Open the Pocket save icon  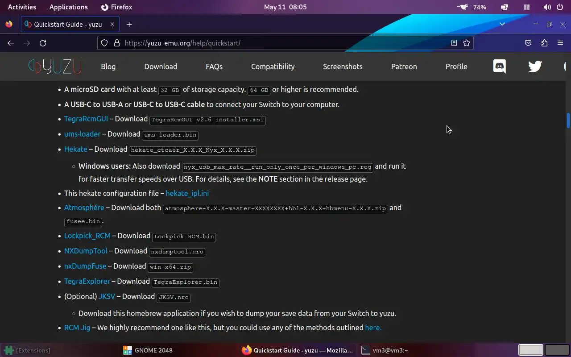pos(528,43)
